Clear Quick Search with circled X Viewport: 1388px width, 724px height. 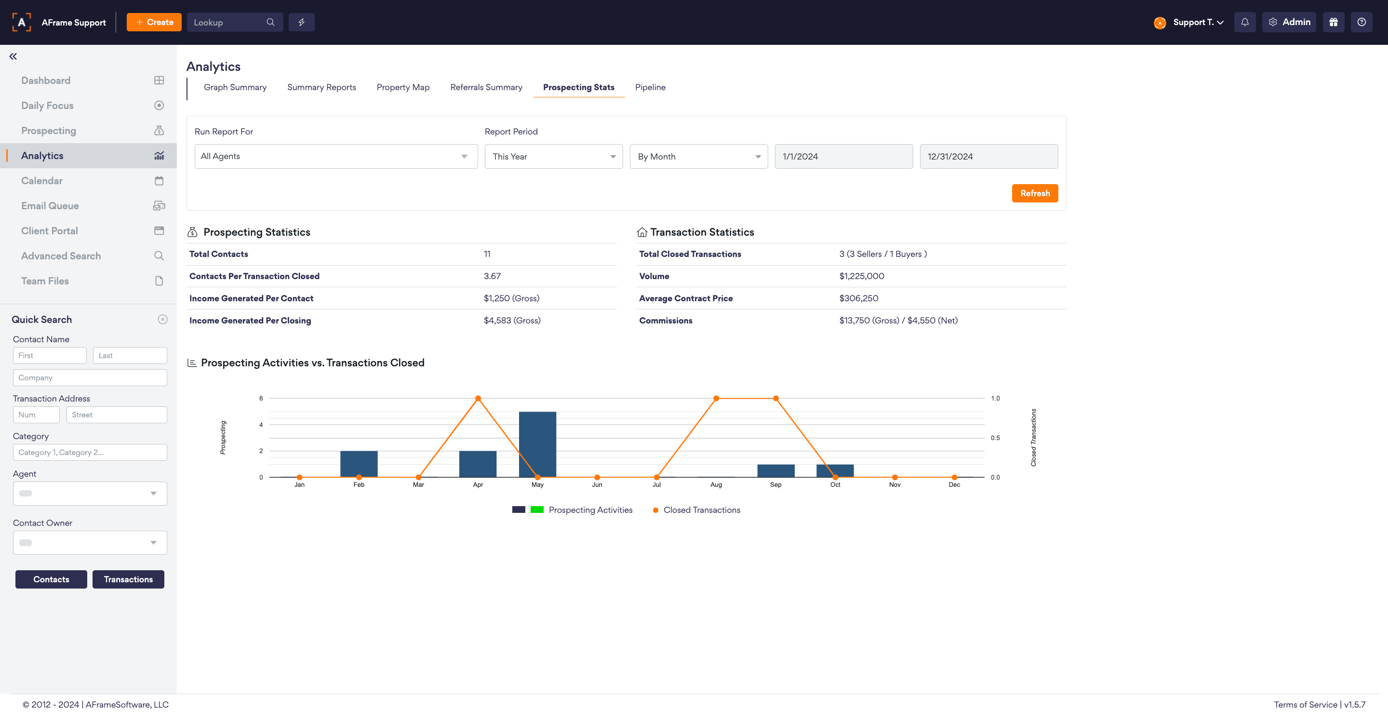point(162,320)
